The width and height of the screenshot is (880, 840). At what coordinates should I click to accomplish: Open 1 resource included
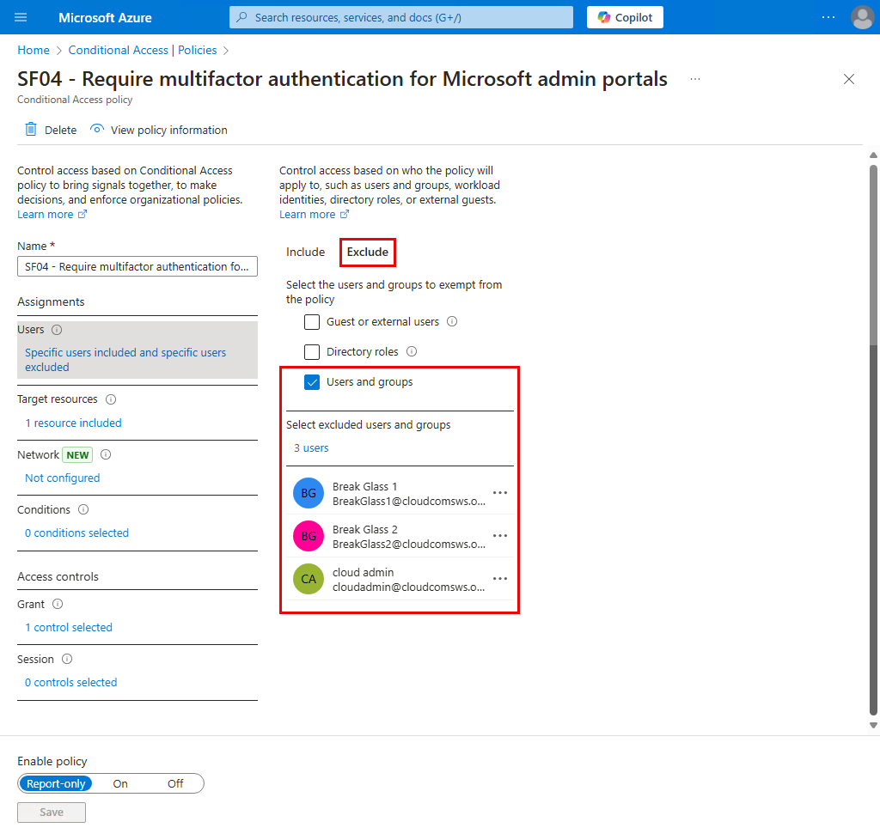coord(73,423)
